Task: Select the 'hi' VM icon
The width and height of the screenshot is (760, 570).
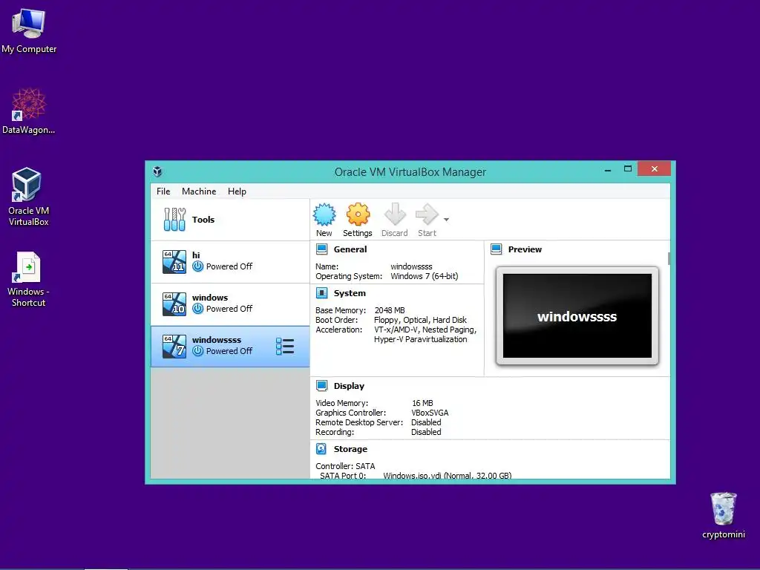Action: tap(174, 262)
